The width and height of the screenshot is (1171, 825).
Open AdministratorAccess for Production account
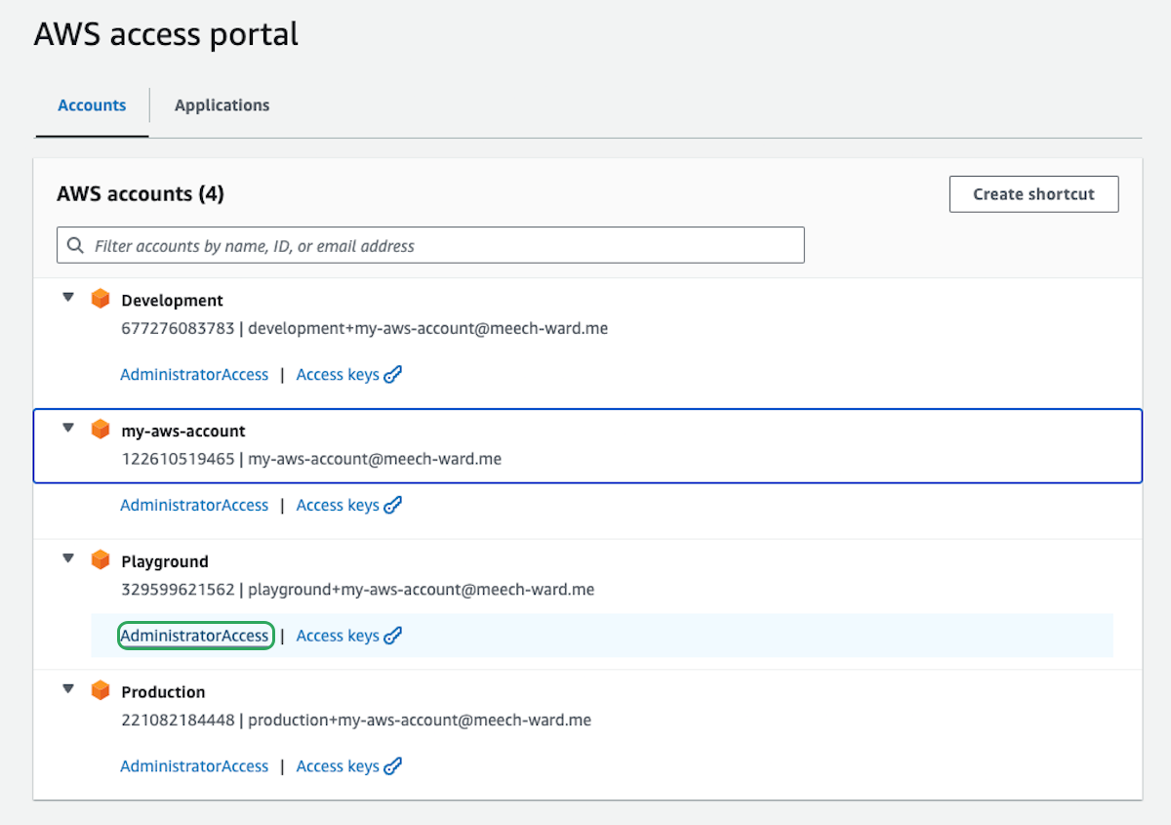click(x=194, y=767)
